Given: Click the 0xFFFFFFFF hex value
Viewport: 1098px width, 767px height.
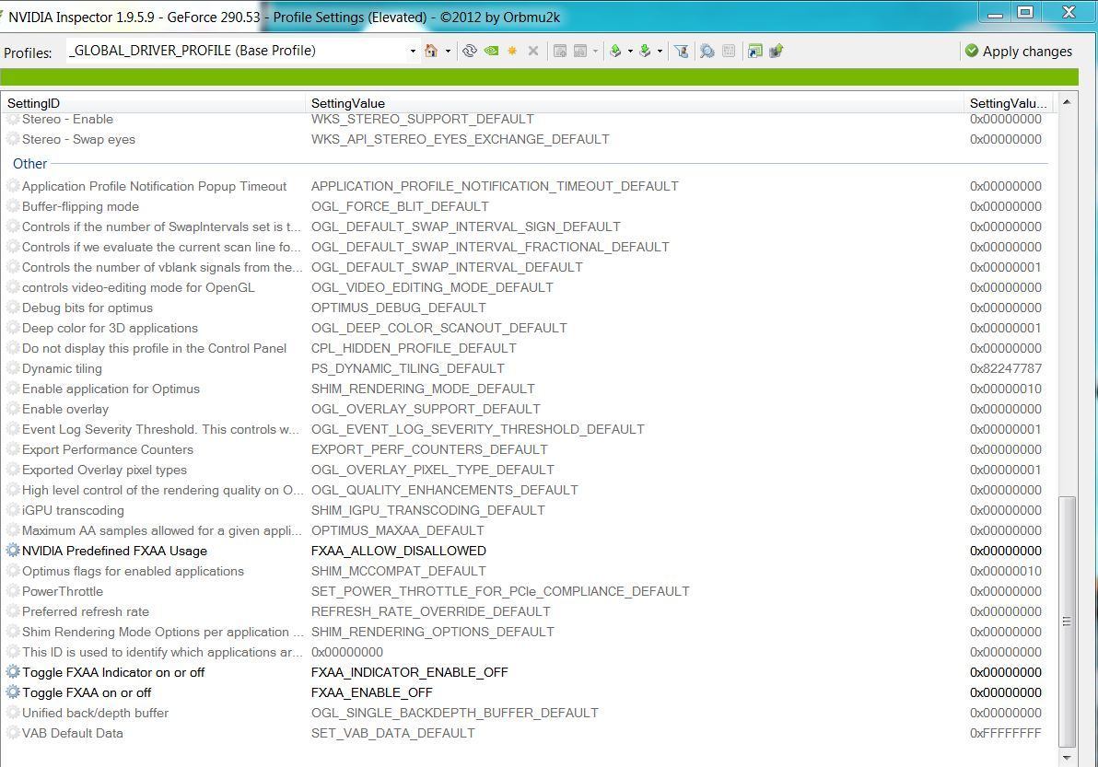Looking at the screenshot, I should [1006, 733].
